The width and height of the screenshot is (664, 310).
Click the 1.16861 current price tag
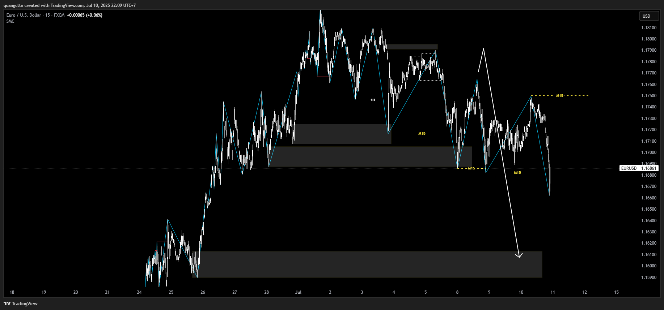[649, 168]
